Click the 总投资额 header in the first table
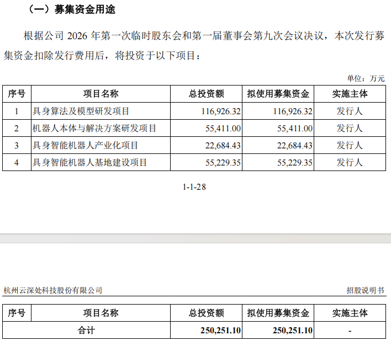The height and width of the screenshot is (341, 391). (x=206, y=94)
